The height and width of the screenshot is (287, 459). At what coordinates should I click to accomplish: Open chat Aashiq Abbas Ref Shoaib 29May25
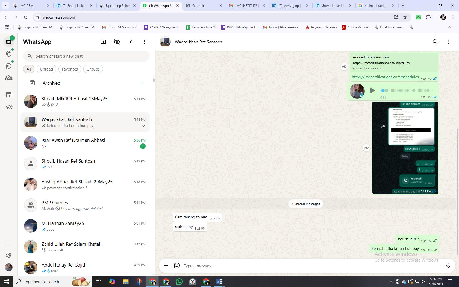click(85, 184)
